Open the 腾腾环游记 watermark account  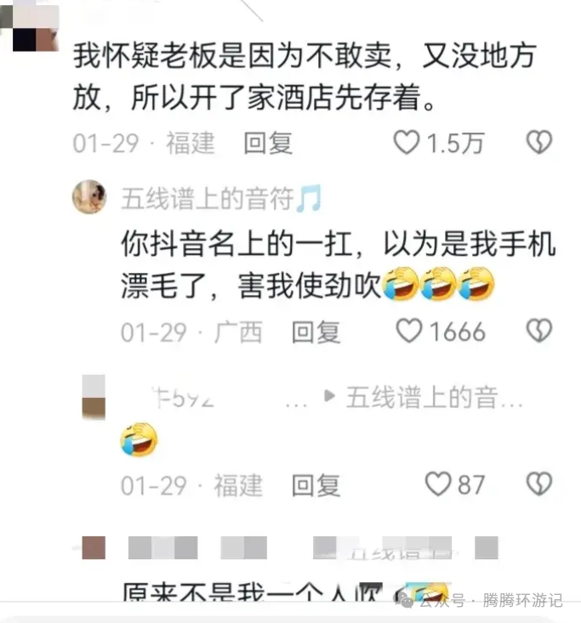(x=523, y=600)
